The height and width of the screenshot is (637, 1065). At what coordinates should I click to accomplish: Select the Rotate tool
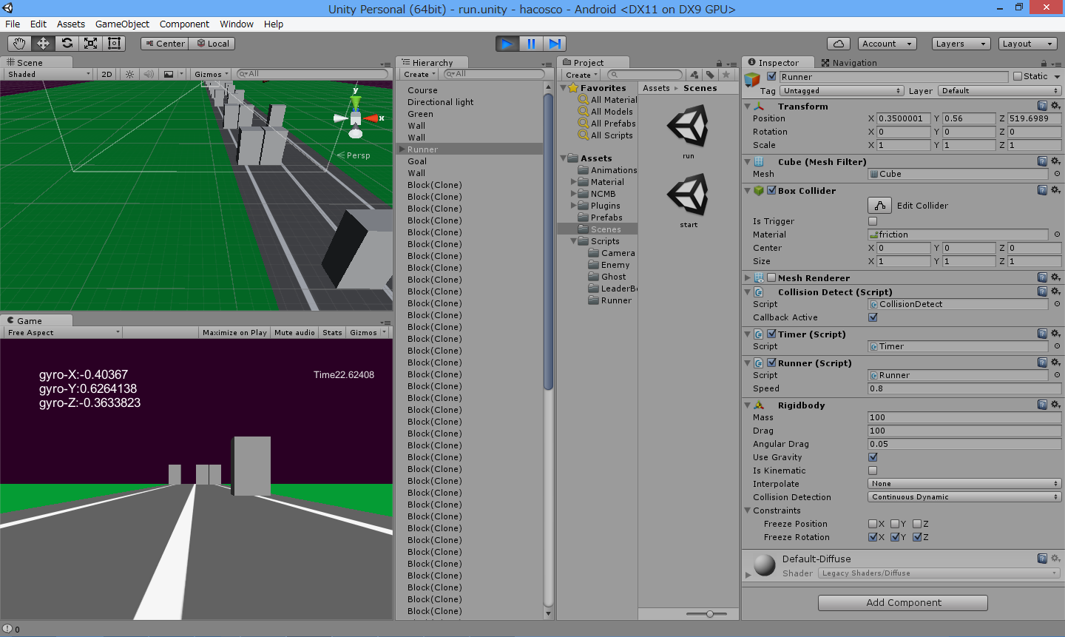pos(66,43)
